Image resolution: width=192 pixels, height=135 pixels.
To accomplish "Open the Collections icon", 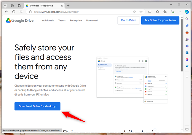I will [165, 12].
